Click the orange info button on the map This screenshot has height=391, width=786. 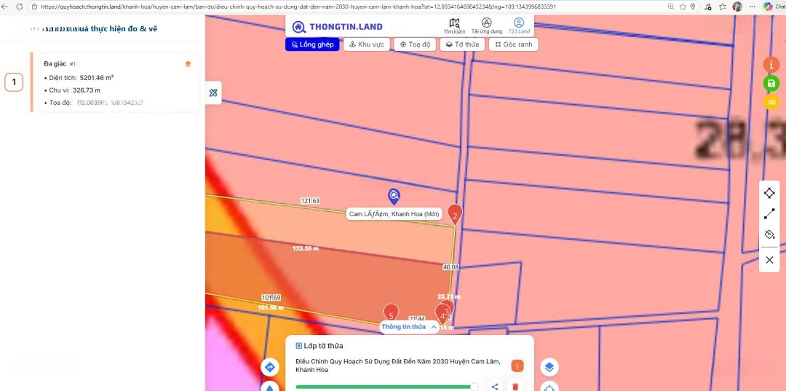coord(771,65)
